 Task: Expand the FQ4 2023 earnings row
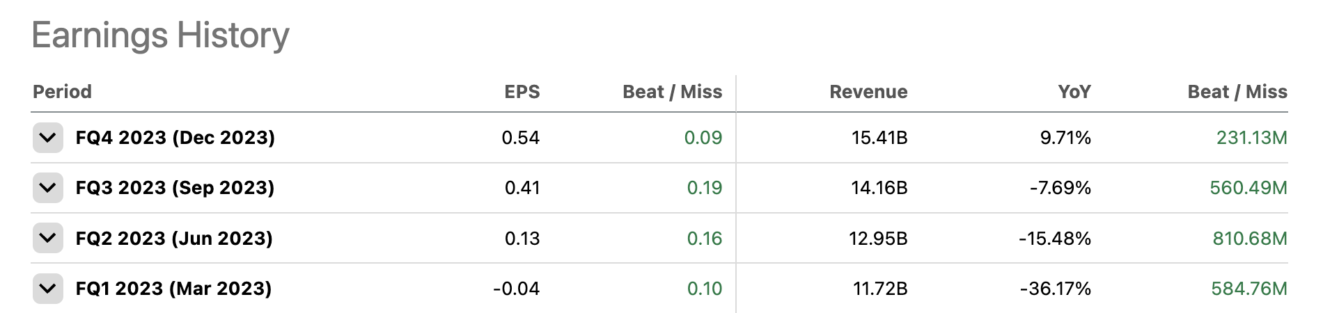pyautogui.click(x=47, y=138)
